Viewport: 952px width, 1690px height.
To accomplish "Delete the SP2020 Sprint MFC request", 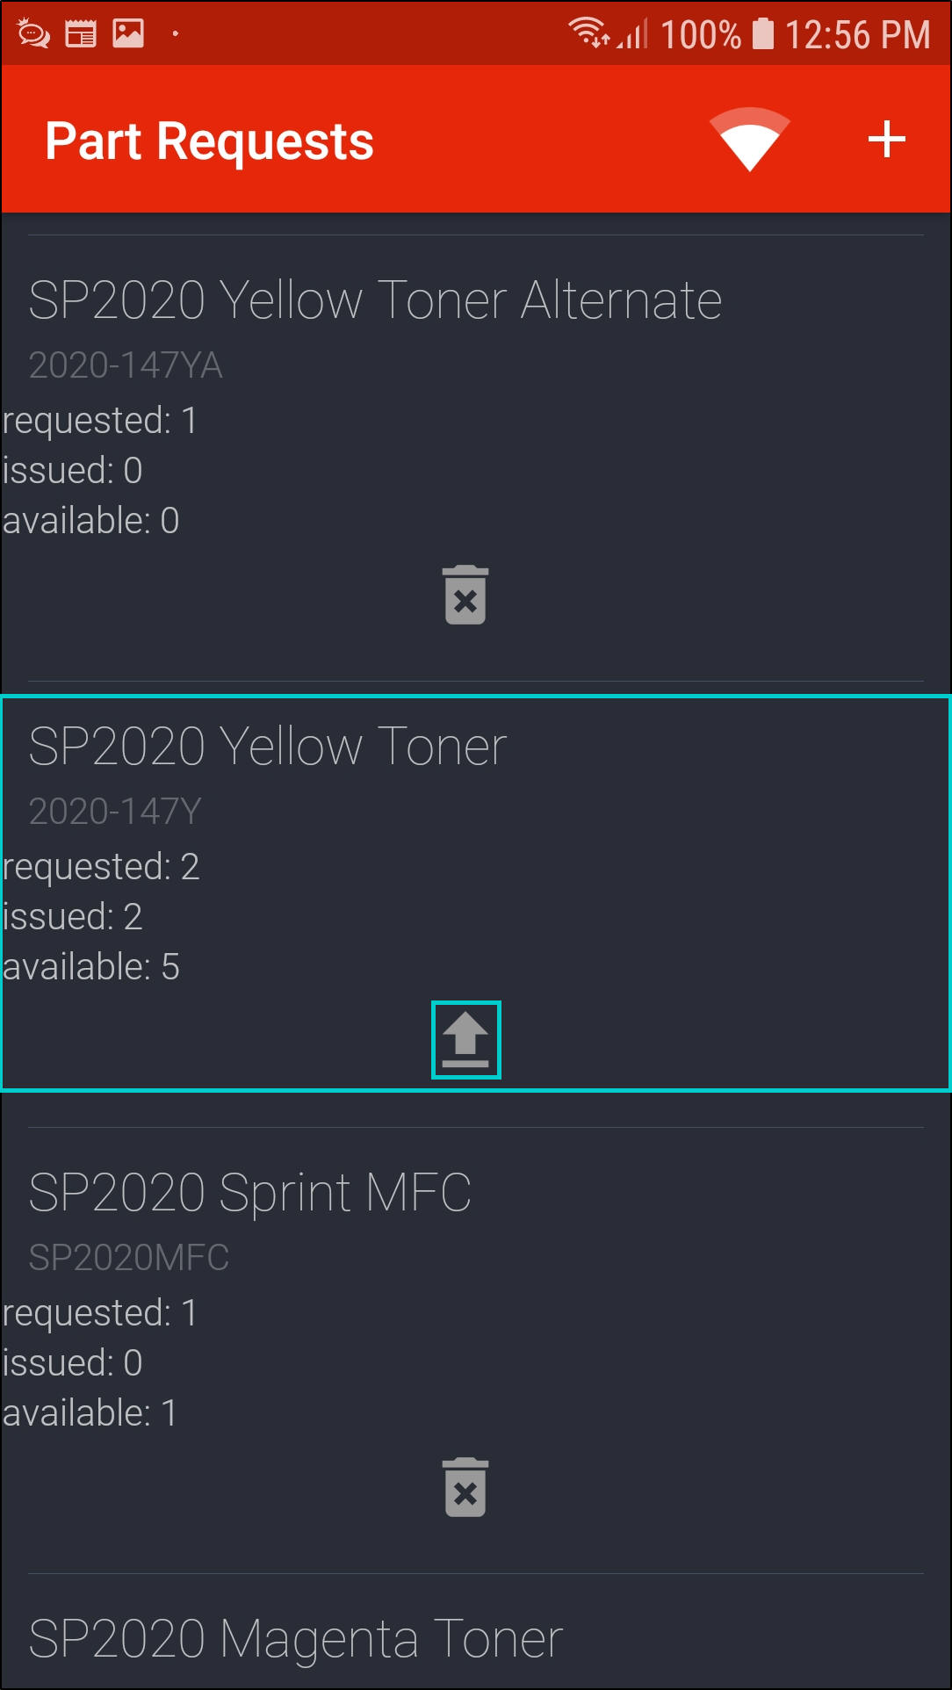I will point(465,1487).
